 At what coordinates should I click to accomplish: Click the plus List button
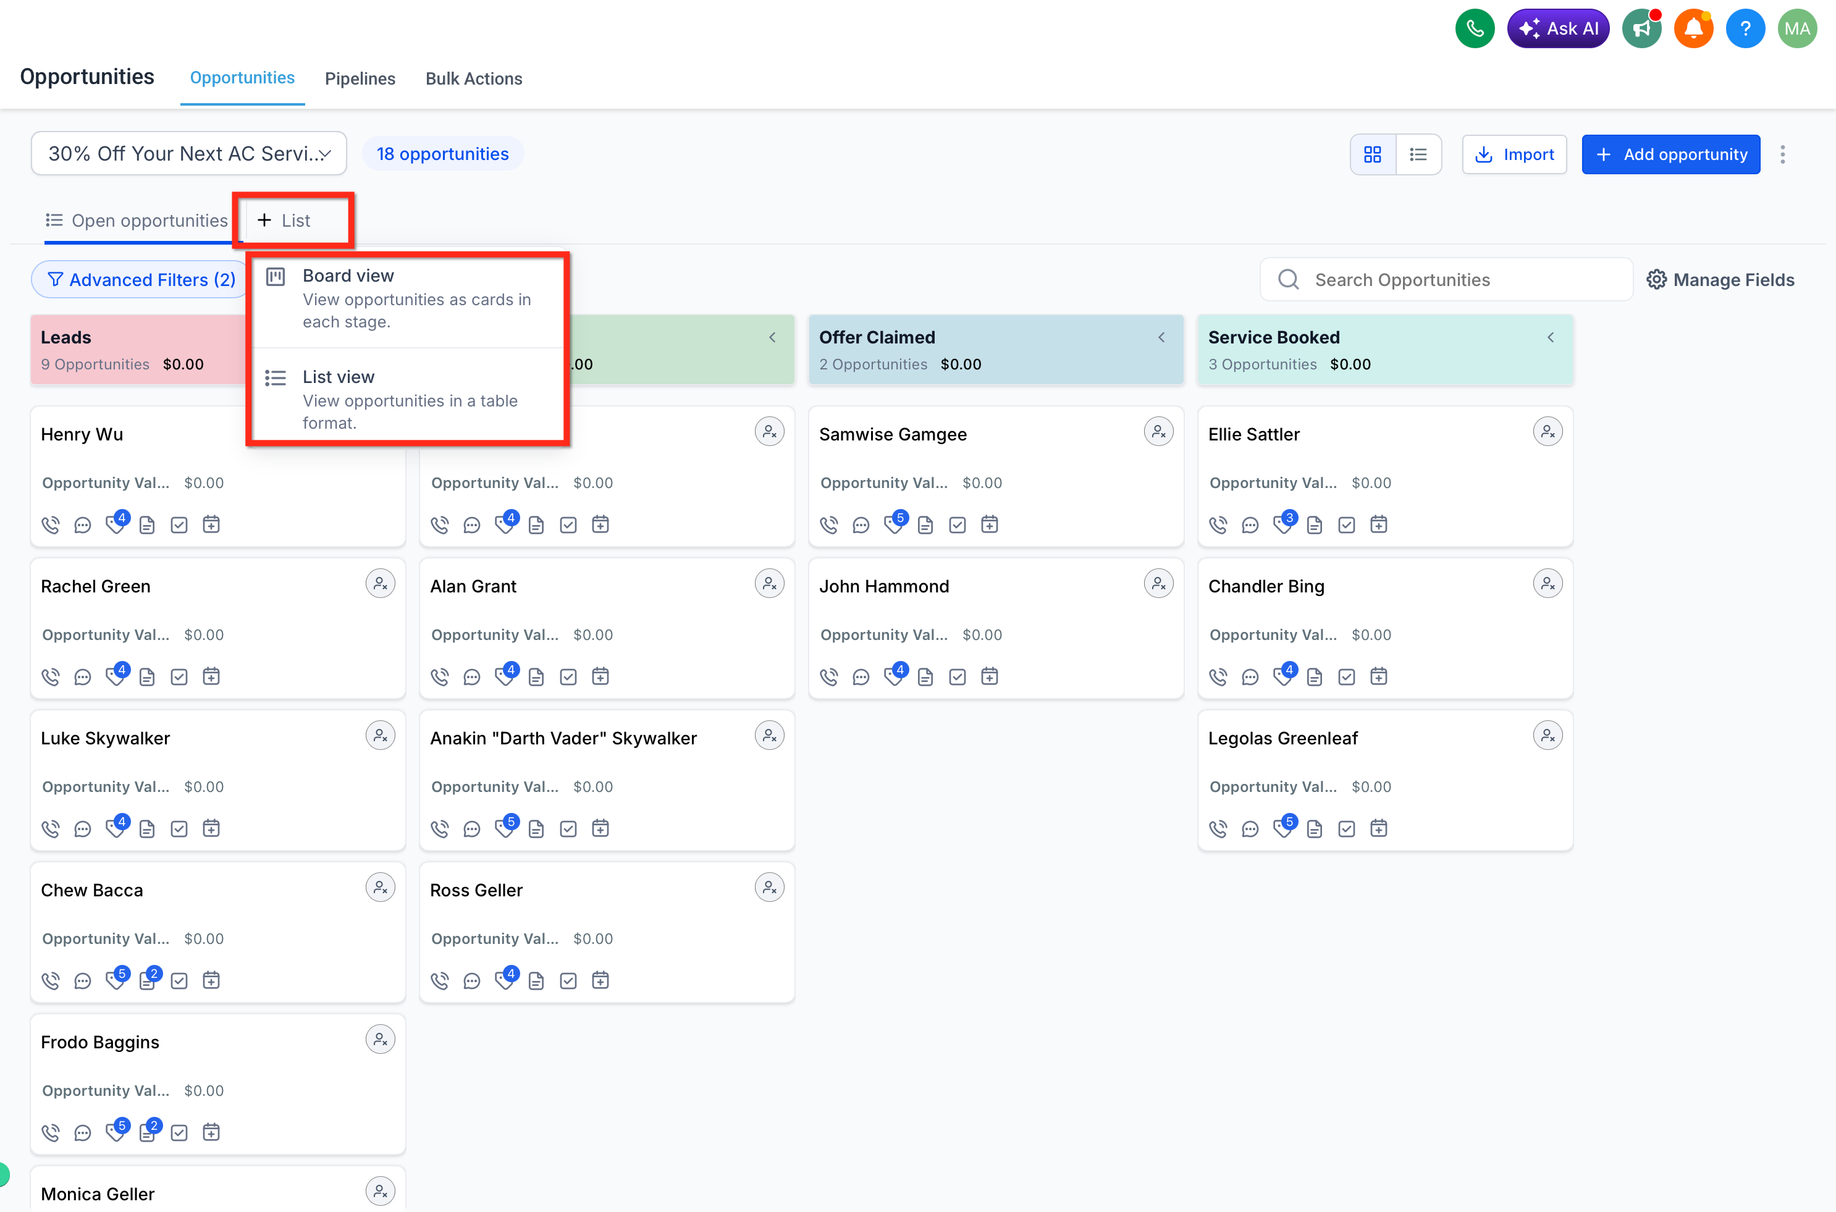(284, 221)
